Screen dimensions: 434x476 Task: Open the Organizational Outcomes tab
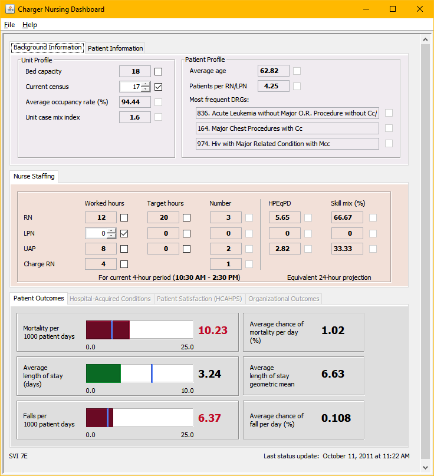click(284, 299)
